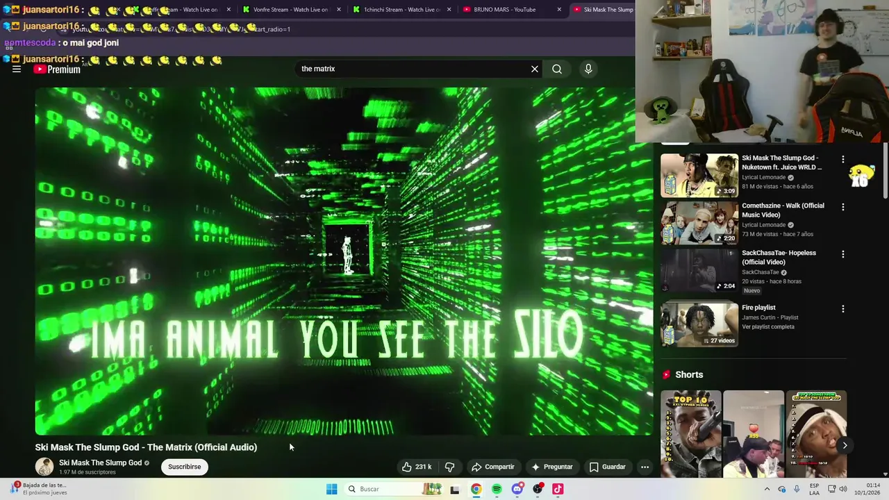Close the 1chinchi Stream tab
This screenshot has height=500, width=889.
pos(449,10)
